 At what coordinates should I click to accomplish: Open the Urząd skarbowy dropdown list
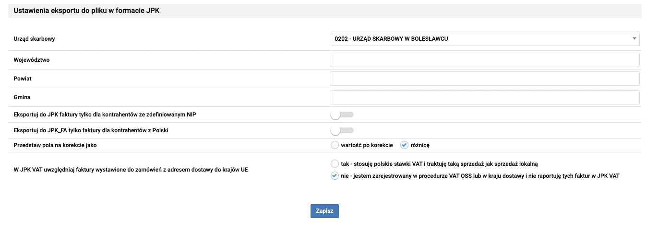coord(485,38)
